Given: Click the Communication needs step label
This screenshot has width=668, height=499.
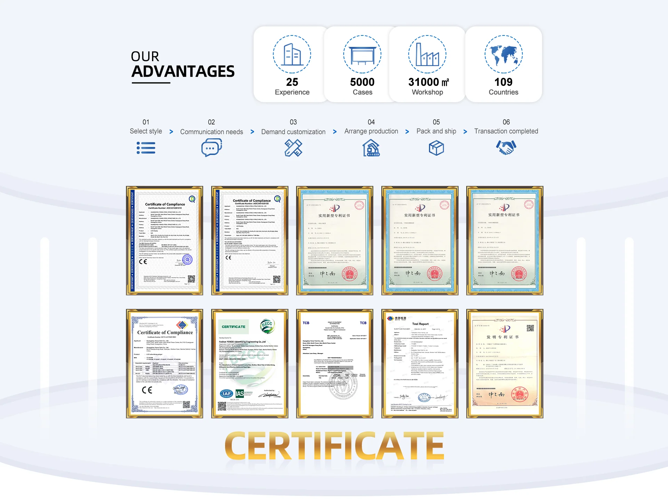Looking at the screenshot, I should pos(212,132).
